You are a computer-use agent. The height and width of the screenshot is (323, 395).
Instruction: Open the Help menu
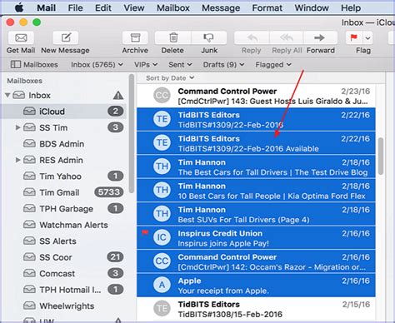click(x=351, y=7)
